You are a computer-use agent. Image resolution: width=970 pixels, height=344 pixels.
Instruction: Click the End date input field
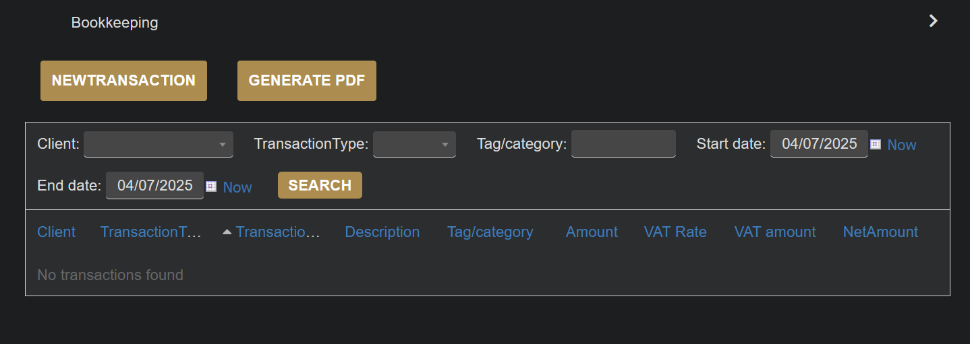point(154,186)
